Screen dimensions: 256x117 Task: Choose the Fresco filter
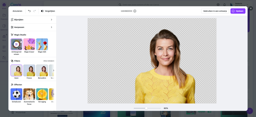pyautogui.click(x=29, y=70)
